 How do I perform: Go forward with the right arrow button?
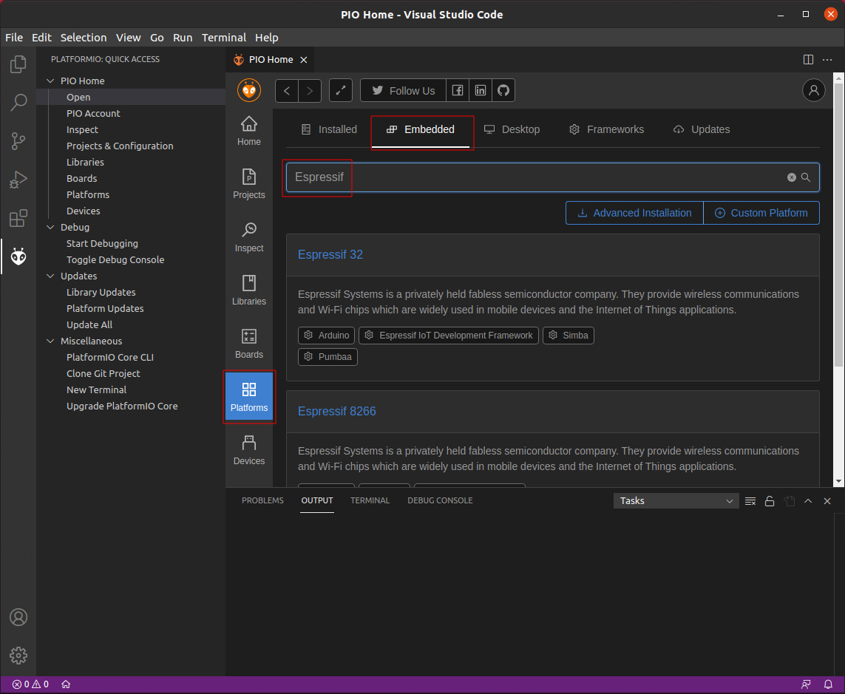tap(310, 90)
